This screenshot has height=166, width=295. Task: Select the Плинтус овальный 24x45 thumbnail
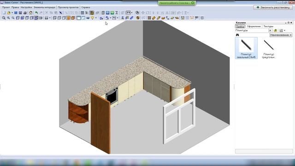[x=246, y=48]
